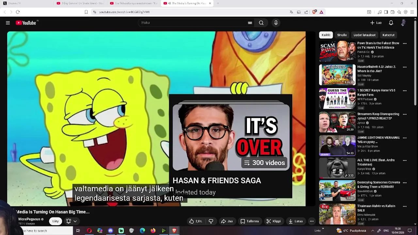Dislike the video with thumbs down
The image size is (418, 235).
[x=211, y=221]
